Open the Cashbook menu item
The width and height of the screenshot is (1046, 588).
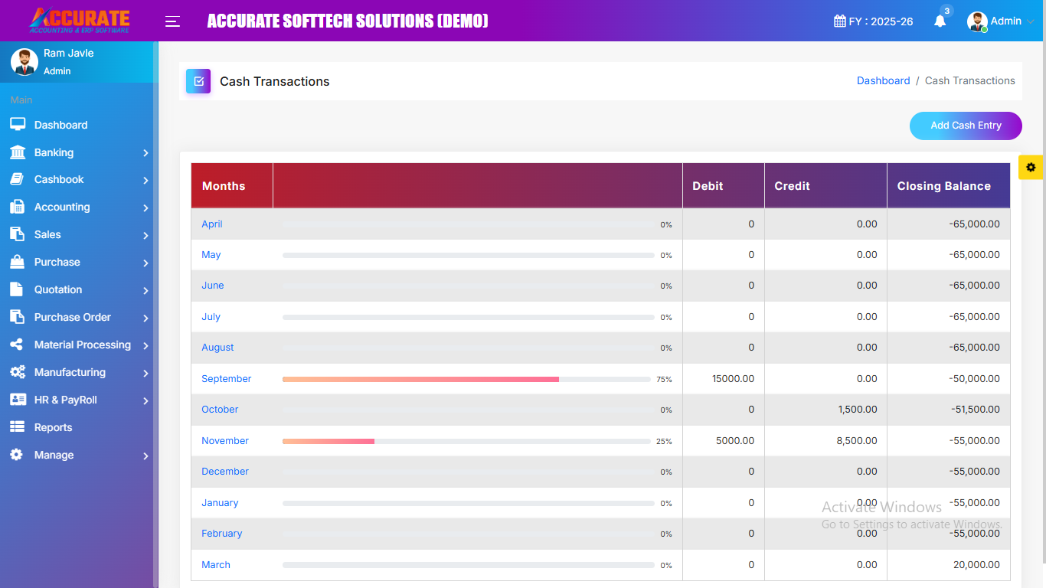coord(59,180)
